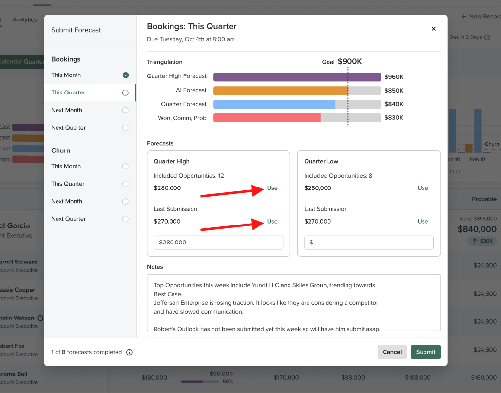Select the Bookings Next Quarter radio circle
The width and height of the screenshot is (501, 393).
(125, 128)
